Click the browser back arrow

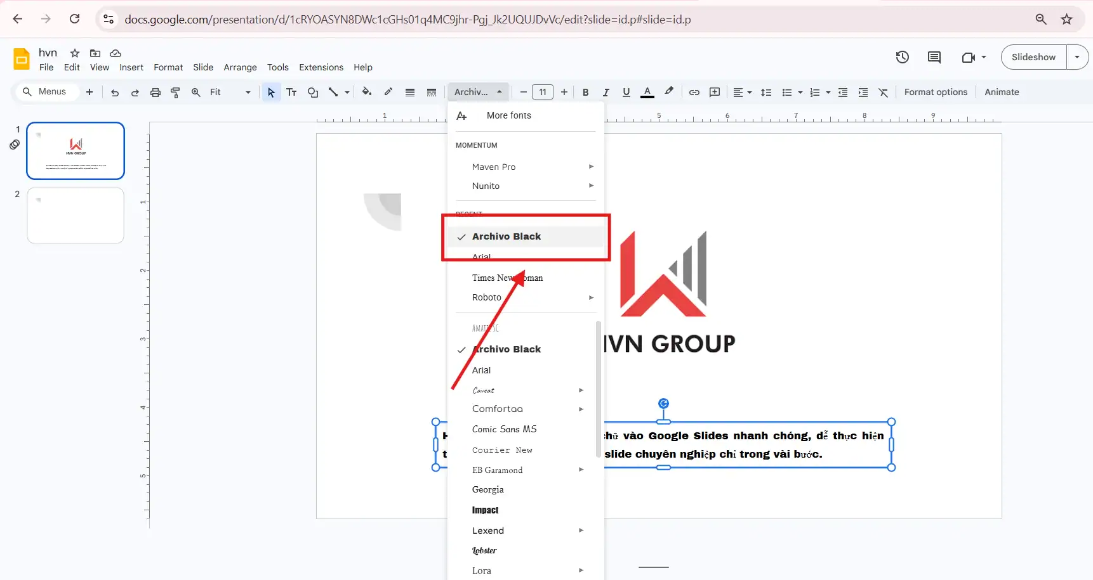tap(18, 19)
